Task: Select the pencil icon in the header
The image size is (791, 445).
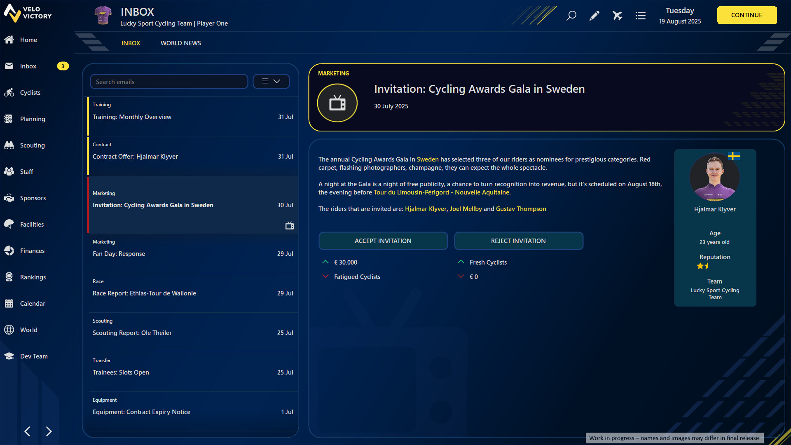Action: [x=594, y=16]
